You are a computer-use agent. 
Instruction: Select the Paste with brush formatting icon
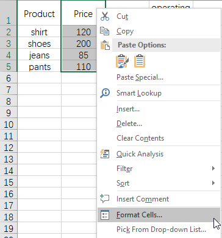tap(122, 61)
